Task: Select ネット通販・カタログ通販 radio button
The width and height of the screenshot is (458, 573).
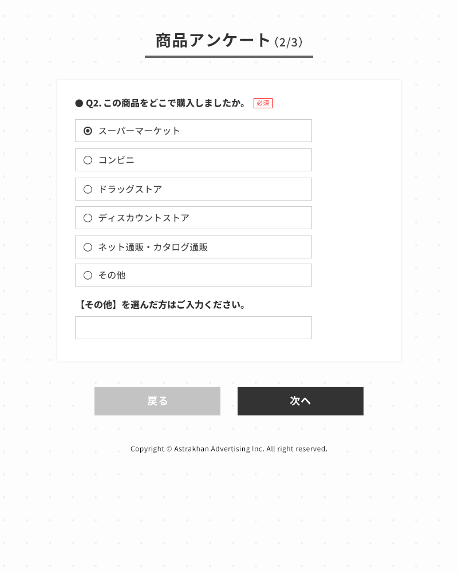Action: click(88, 248)
